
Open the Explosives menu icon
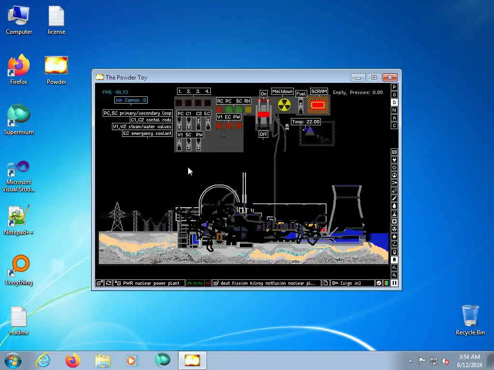[x=394, y=191]
